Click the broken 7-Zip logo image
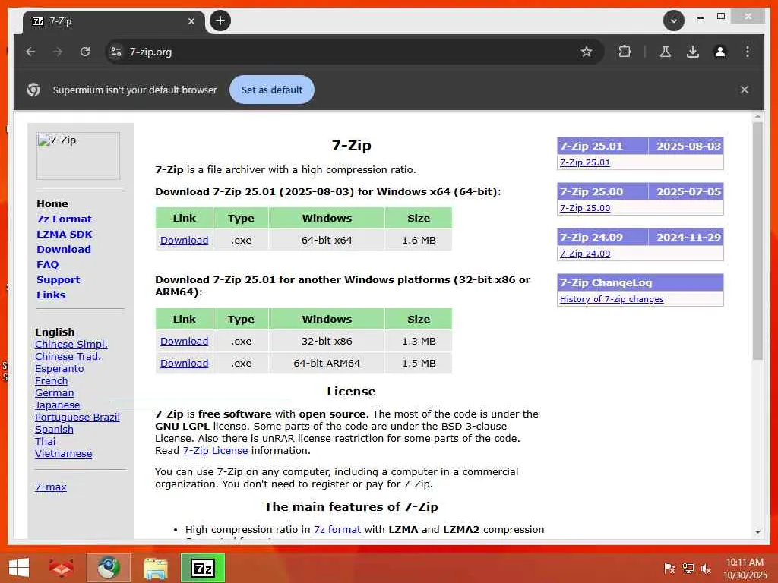The height and width of the screenshot is (583, 778). coord(78,156)
